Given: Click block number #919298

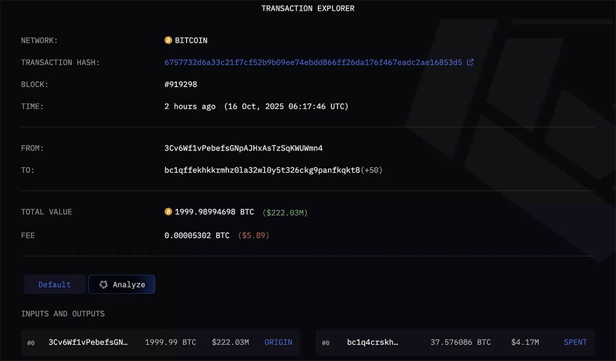Looking at the screenshot, I should click(x=181, y=84).
